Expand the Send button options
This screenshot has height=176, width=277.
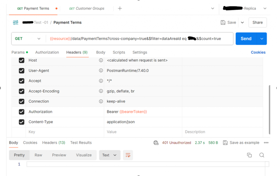coord(261,39)
